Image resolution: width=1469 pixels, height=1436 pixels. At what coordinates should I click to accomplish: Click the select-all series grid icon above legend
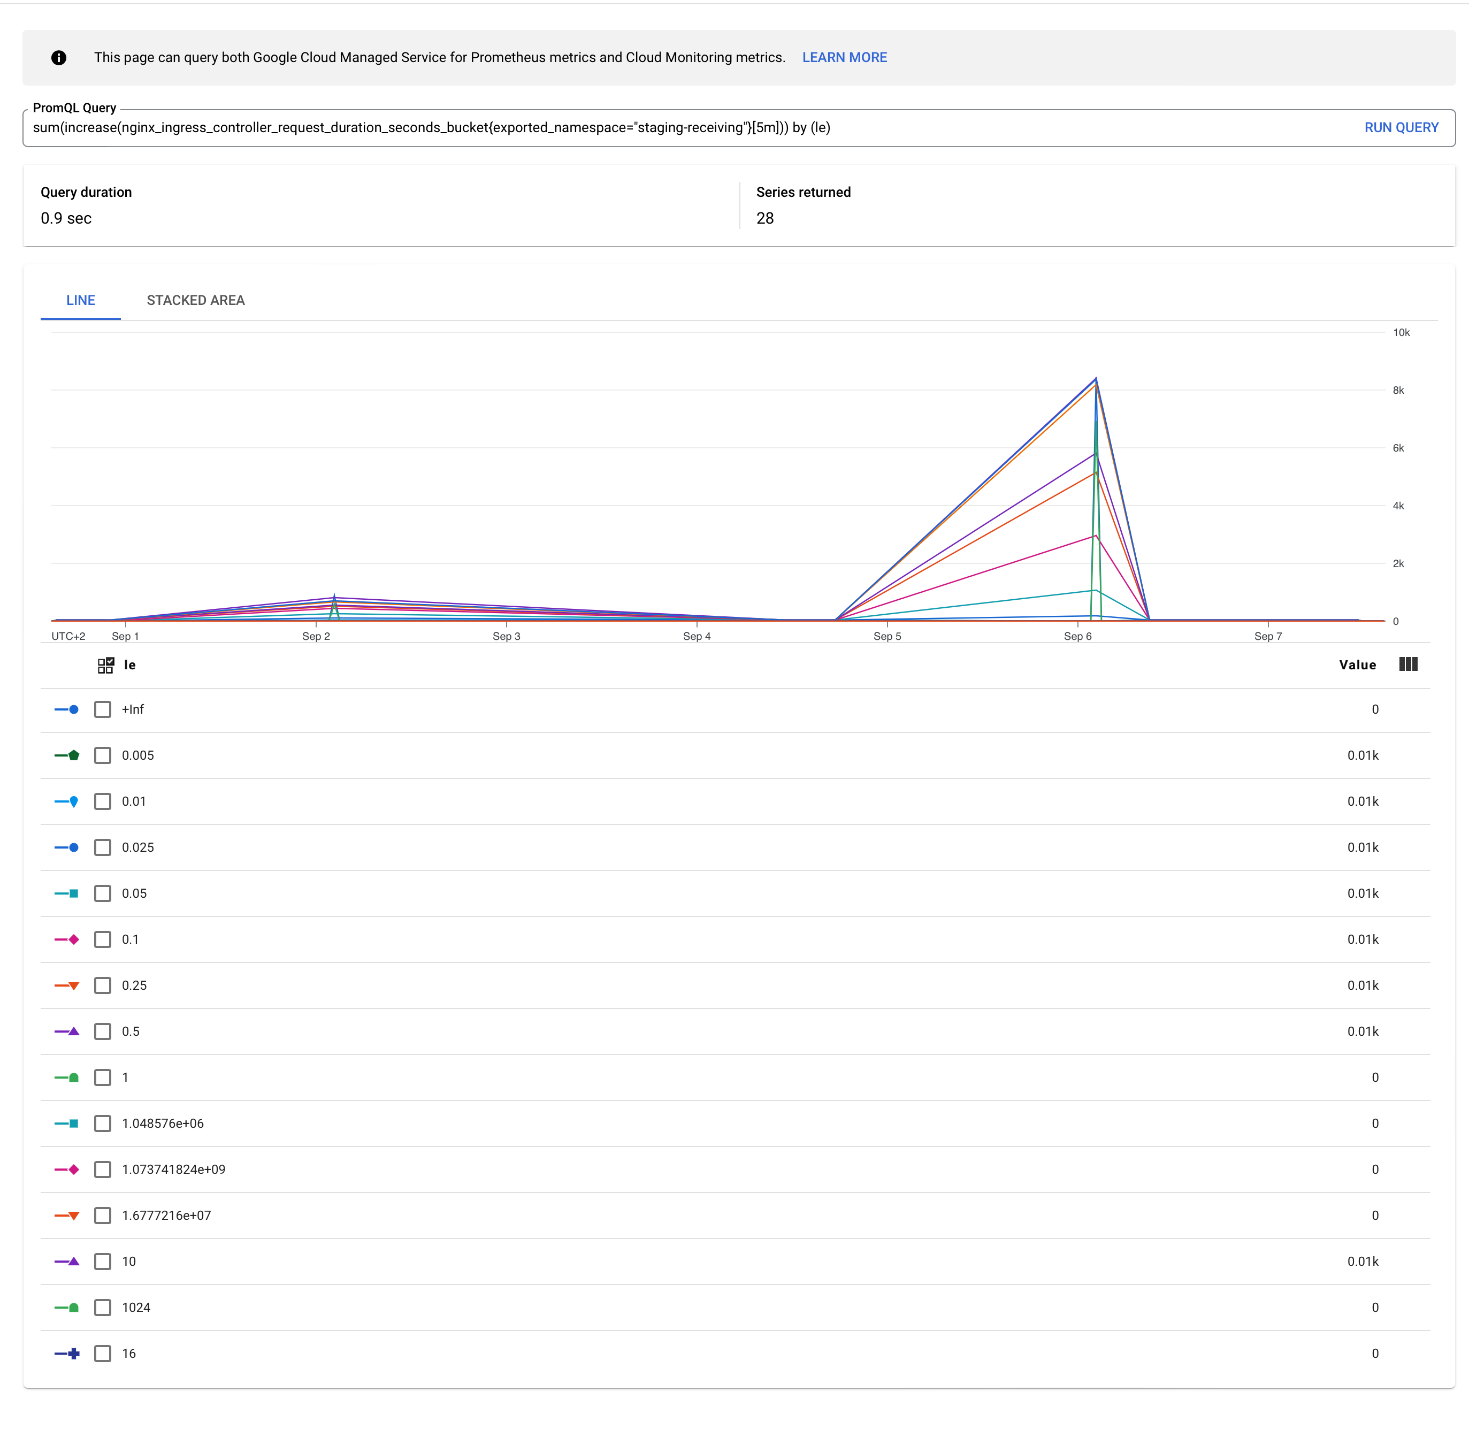click(x=105, y=664)
